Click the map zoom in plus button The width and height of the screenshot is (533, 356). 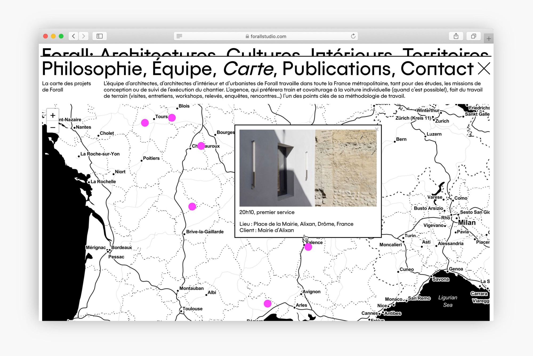(53, 115)
